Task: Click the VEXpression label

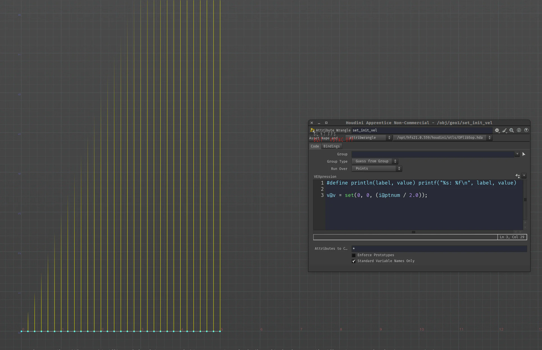Action: [x=325, y=177]
